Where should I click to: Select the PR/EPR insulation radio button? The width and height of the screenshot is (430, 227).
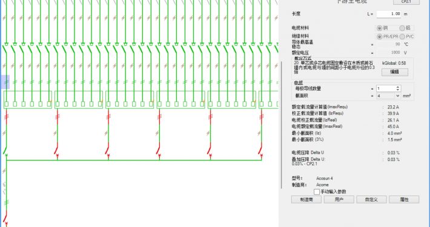click(x=380, y=36)
